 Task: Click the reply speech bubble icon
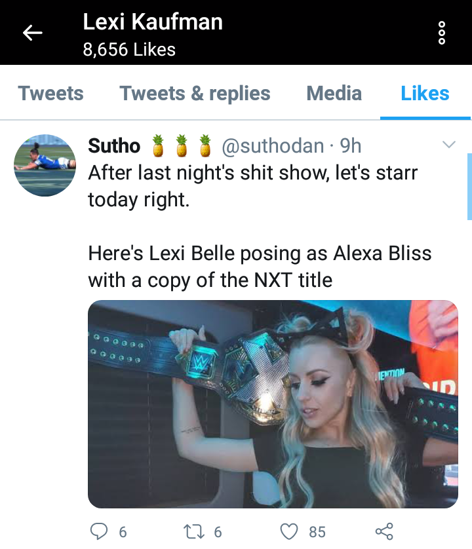[x=99, y=531]
